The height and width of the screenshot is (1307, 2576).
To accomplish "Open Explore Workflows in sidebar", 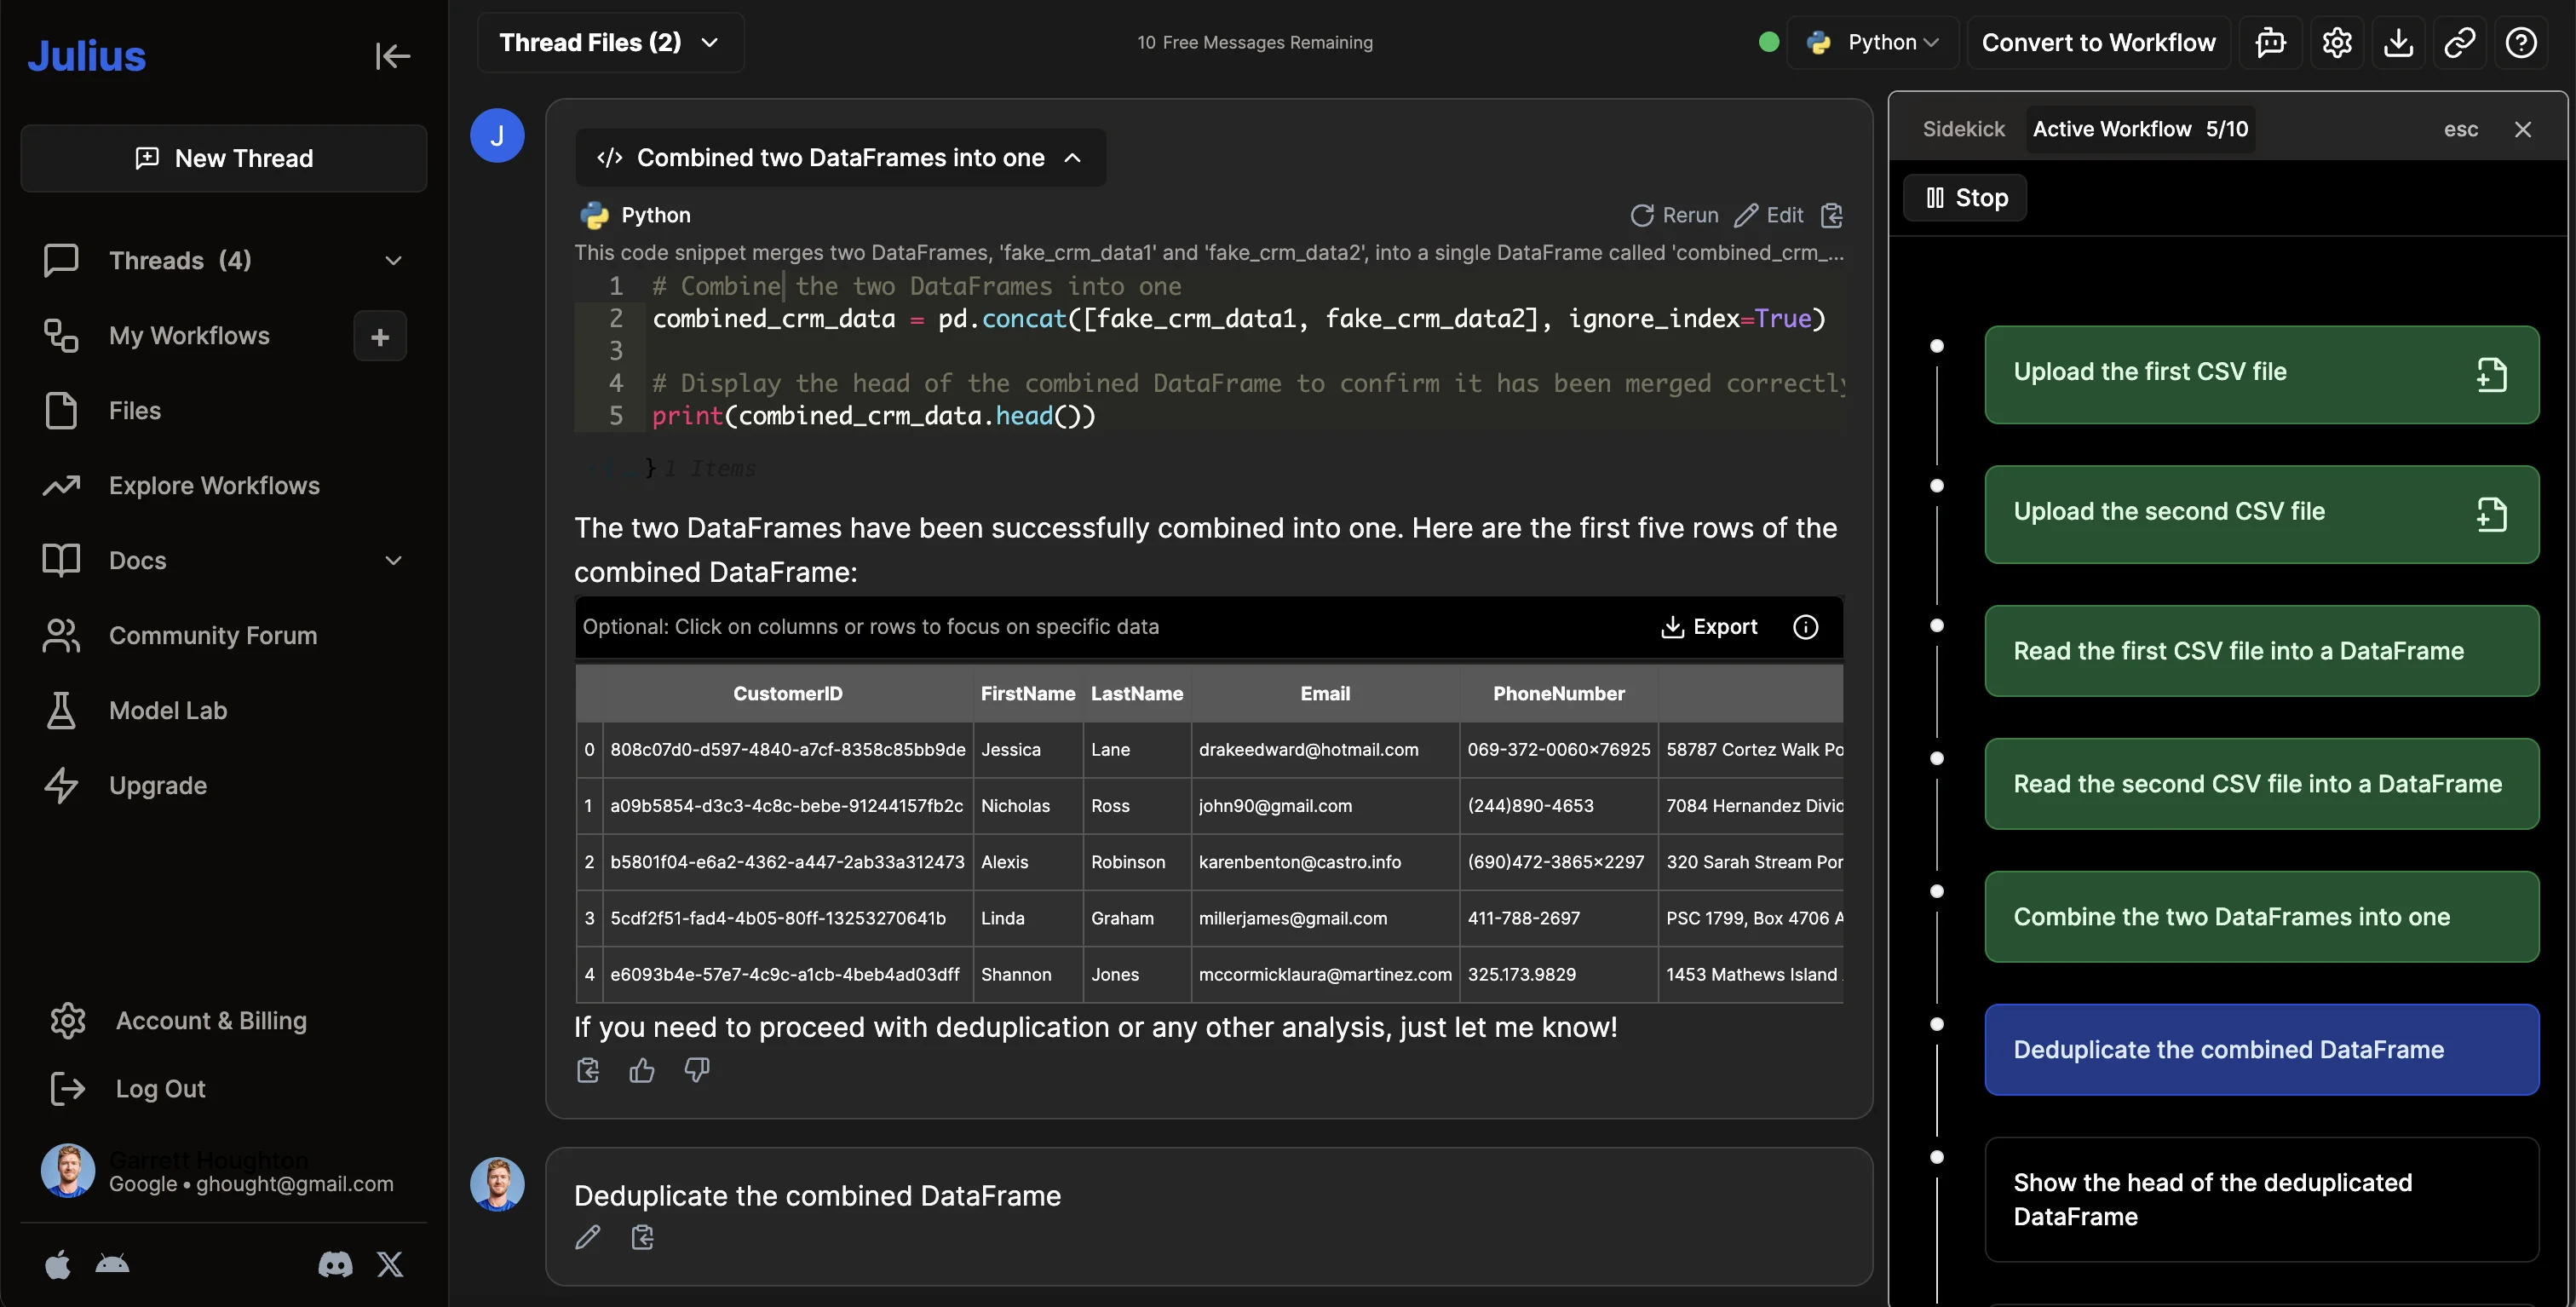I will click(x=214, y=486).
